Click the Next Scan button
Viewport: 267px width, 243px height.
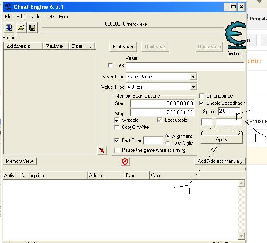point(155,47)
